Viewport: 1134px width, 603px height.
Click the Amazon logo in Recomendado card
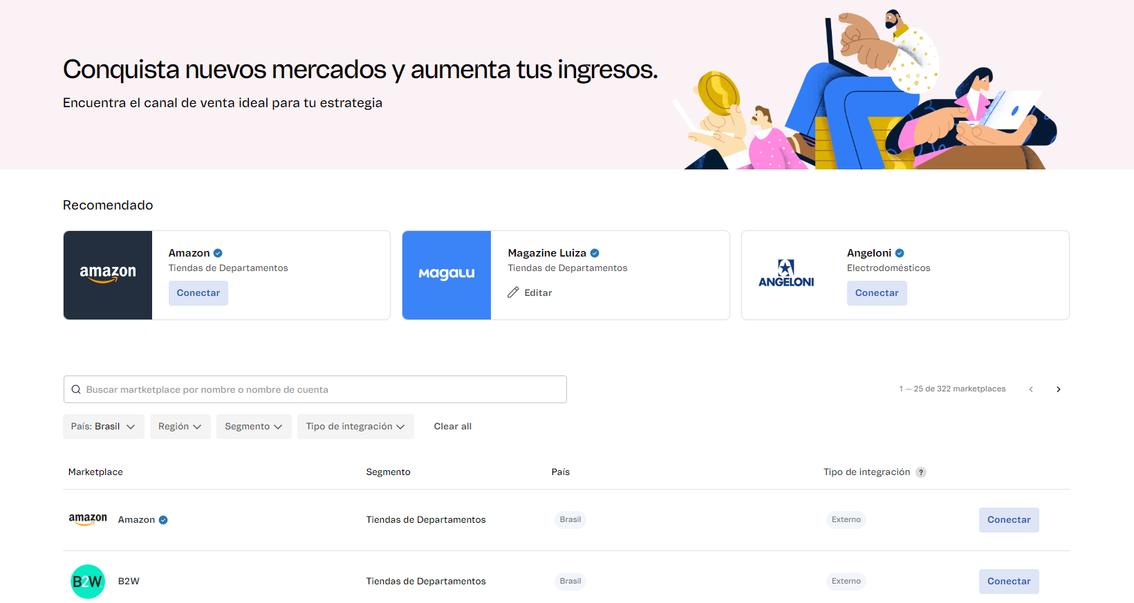(108, 275)
